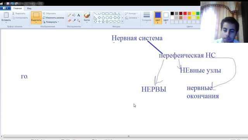Pick the orange color swatch
This screenshot has height=140, width=248.
[x=189, y=14]
